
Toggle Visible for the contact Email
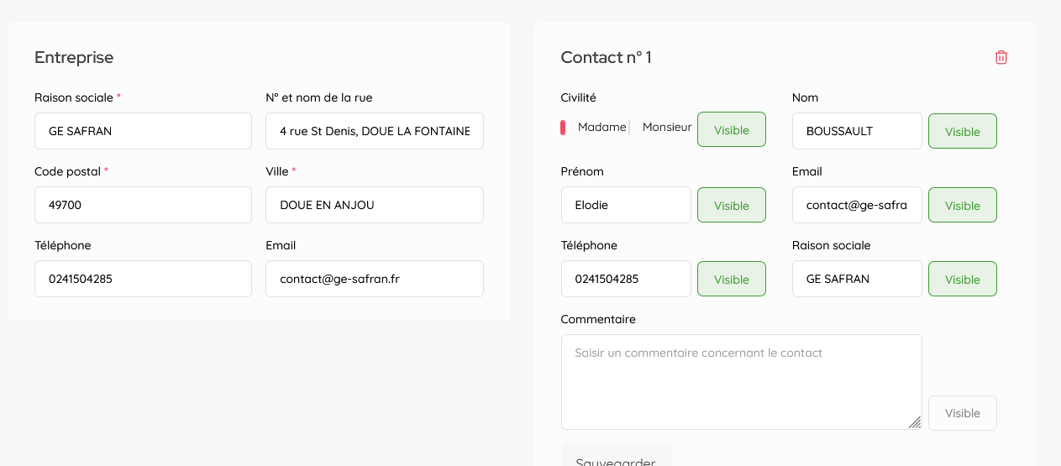point(962,206)
